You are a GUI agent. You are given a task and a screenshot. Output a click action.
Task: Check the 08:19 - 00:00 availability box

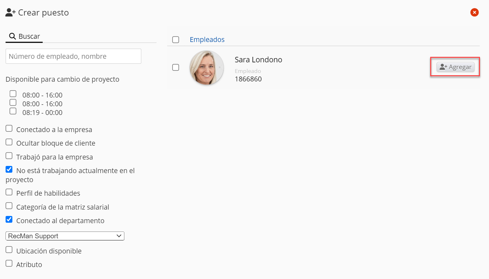point(13,111)
